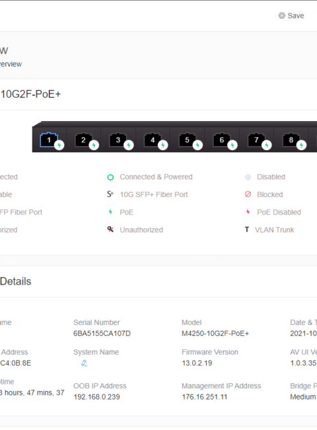The height and width of the screenshot is (430, 317).
Task: Click the Blocked legend icon
Action: [248, 194]
